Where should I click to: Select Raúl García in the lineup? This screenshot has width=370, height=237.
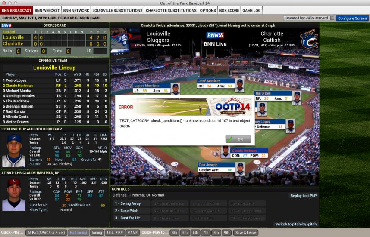[54, 111]
